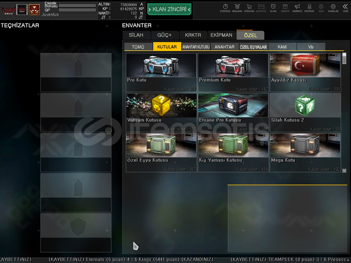Select the KUTULAR sub-tab
The height and width of the screenshot is (263, 351).
point(167,47)
